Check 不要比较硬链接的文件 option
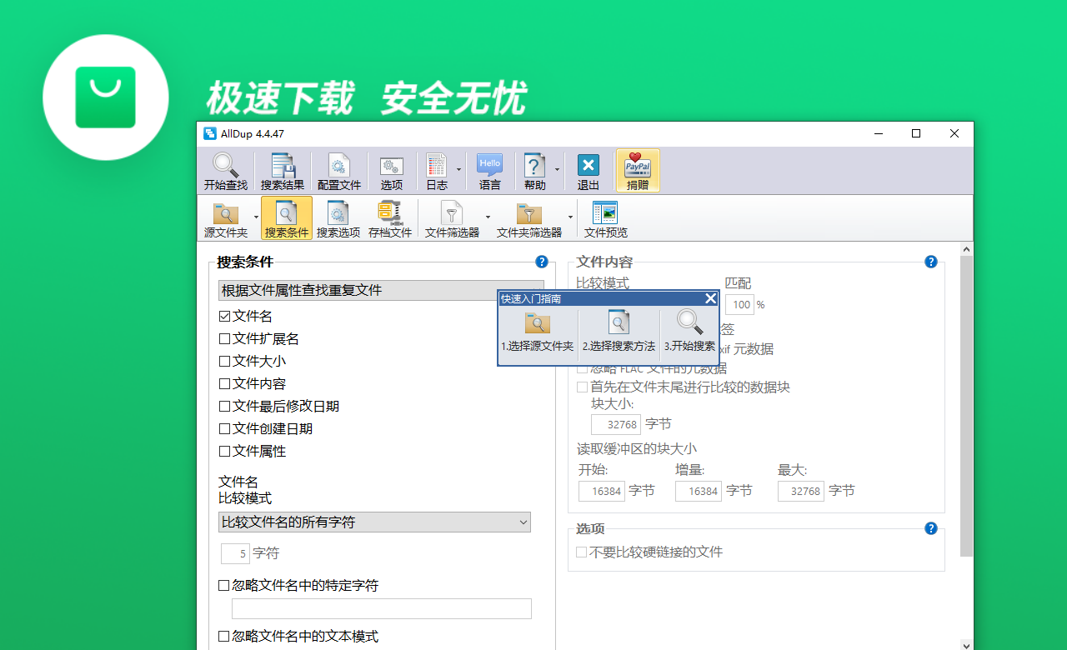 pyautogui.click(x=581, y=552)
